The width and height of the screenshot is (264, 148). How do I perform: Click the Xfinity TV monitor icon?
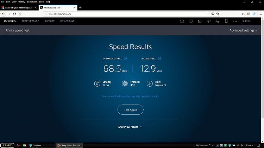click(x=191, y=21)
